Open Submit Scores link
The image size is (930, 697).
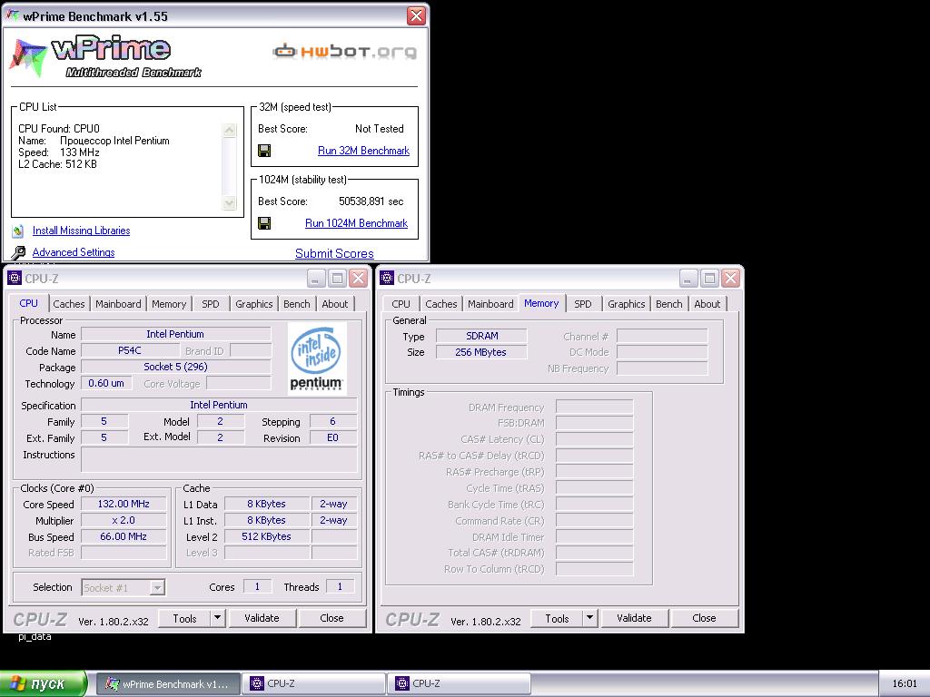tap(334, 253)
